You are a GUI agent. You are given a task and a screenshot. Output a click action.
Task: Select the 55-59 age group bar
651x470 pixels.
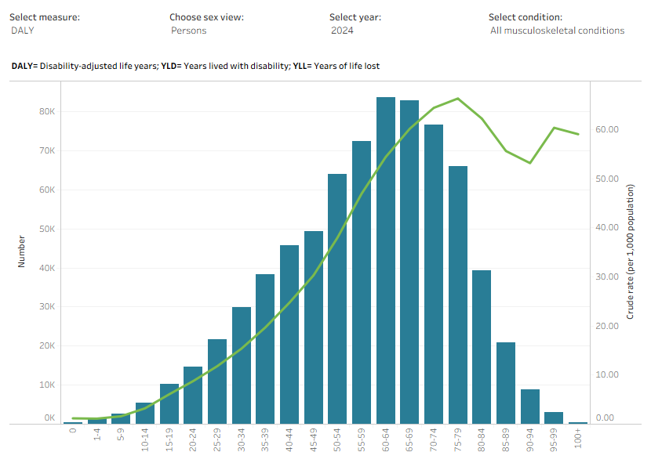[x=362, y=283]
